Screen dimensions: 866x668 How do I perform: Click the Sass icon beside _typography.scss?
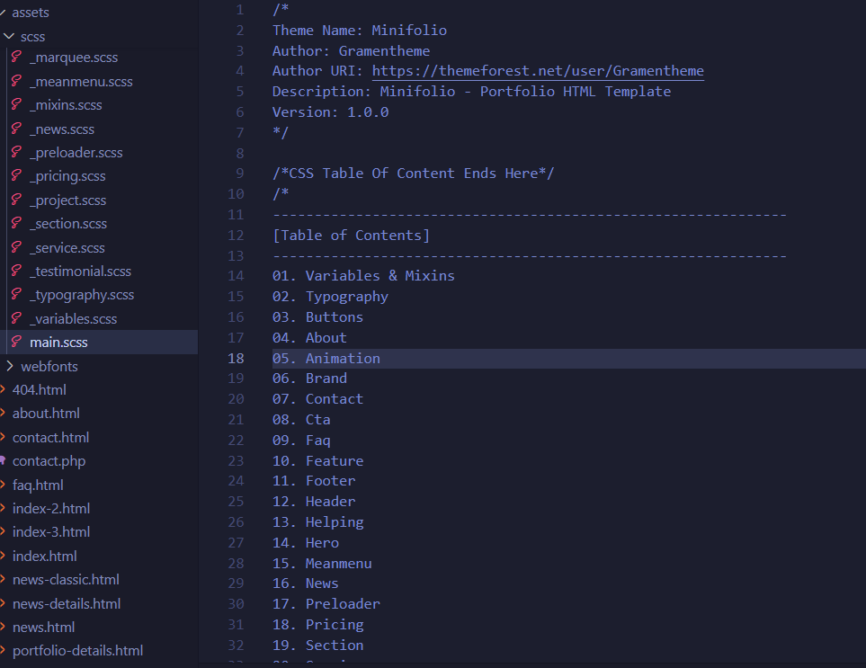point(16,294)
